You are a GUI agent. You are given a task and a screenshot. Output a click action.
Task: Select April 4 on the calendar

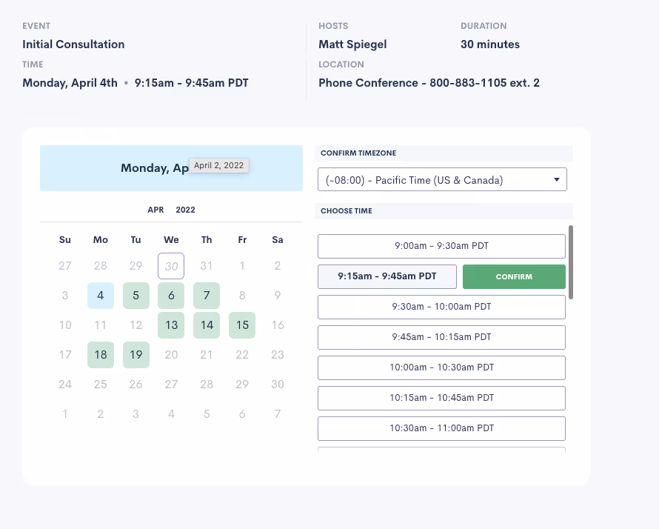coord(100,295)
